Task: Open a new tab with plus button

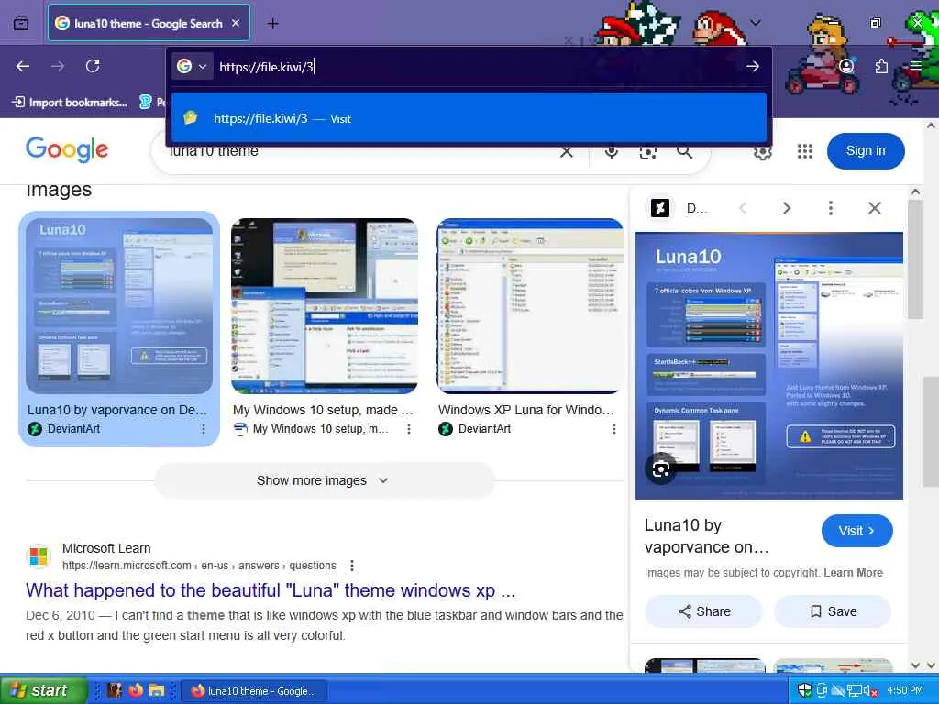Action: click(x=273, y=23)
